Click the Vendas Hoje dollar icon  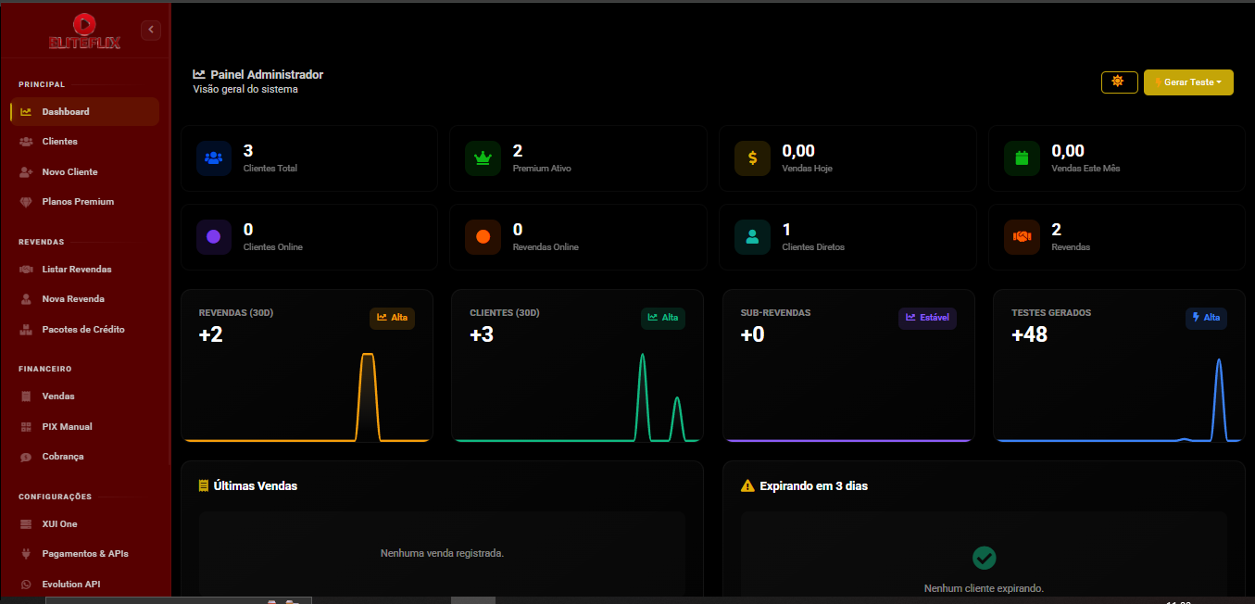(x=752, y=158)
